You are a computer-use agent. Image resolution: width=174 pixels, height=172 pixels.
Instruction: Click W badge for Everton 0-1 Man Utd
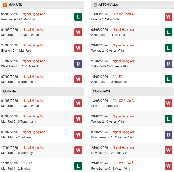point(78,48)
